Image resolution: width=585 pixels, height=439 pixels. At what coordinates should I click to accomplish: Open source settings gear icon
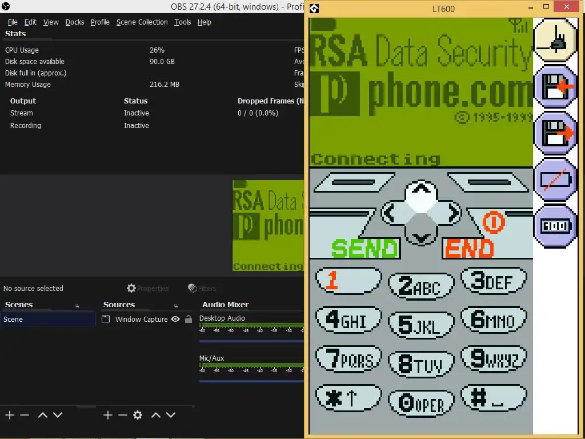point(138,415)
